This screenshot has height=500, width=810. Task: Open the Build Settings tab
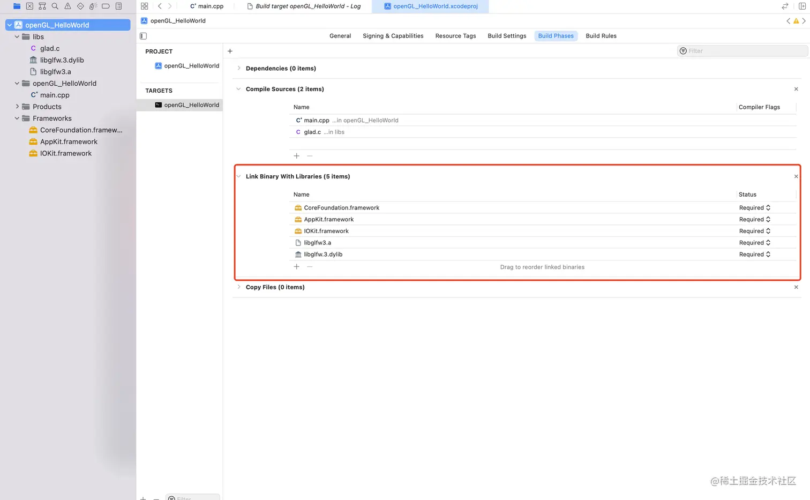click(x=507, y=36)
